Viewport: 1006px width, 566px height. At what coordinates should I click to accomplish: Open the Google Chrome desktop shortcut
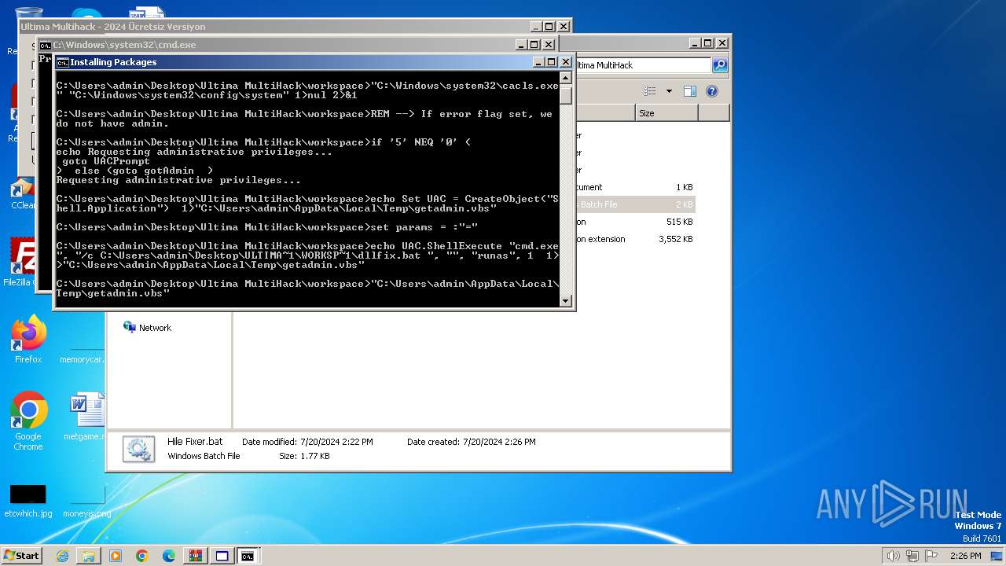click(x=28, y=421)
